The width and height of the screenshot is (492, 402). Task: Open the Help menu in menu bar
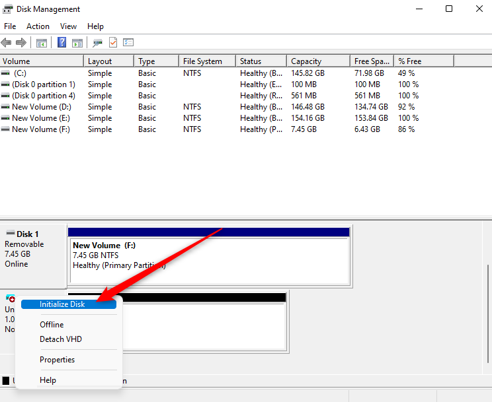coord(95,26)
